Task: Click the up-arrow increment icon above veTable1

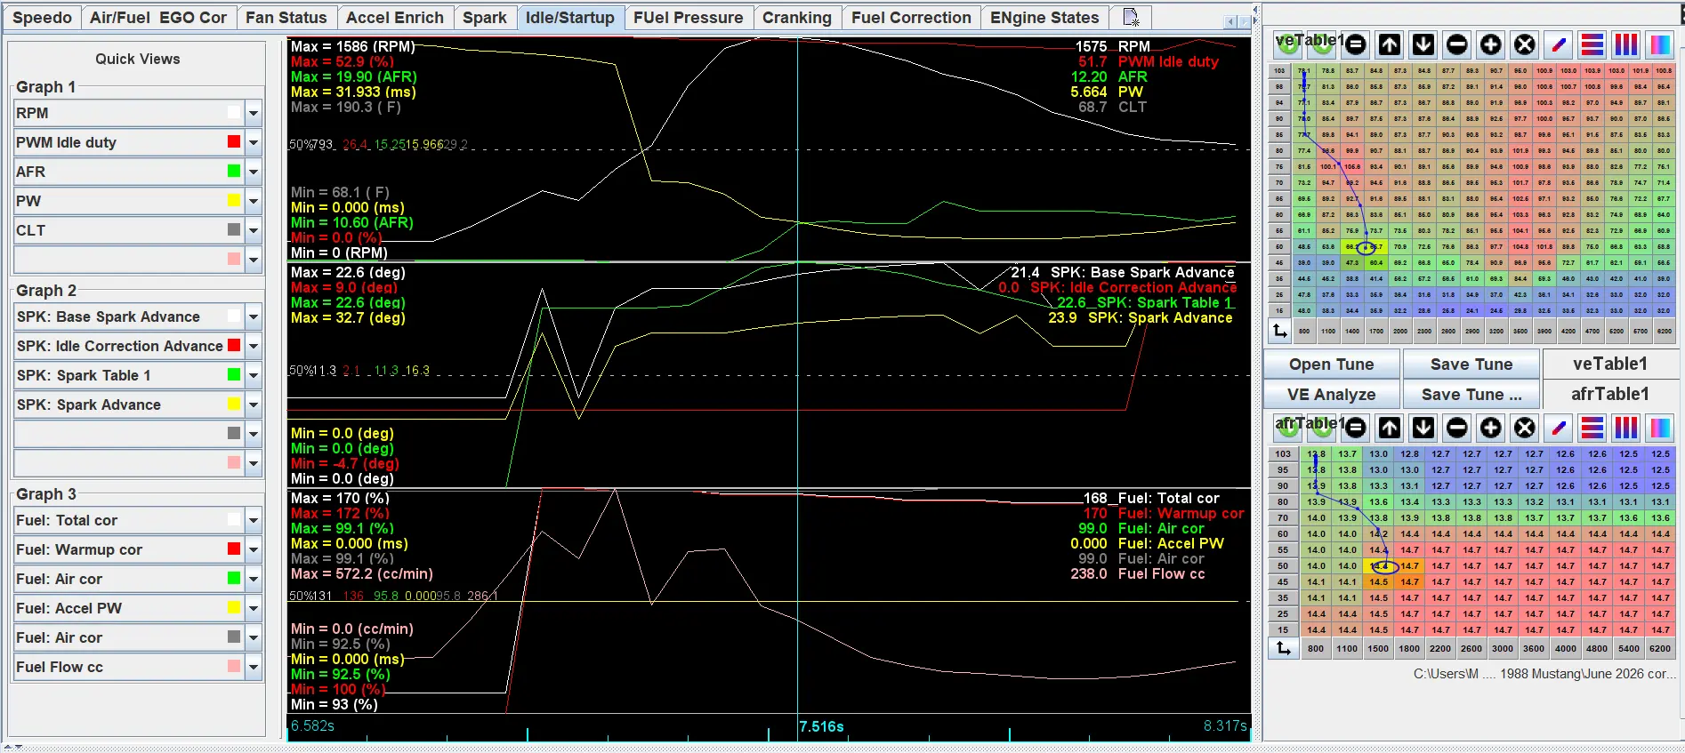Action: (x=1390, y=44)
